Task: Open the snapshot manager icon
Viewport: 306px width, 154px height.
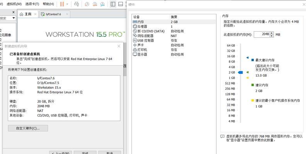Action: (x=102, y=4)
